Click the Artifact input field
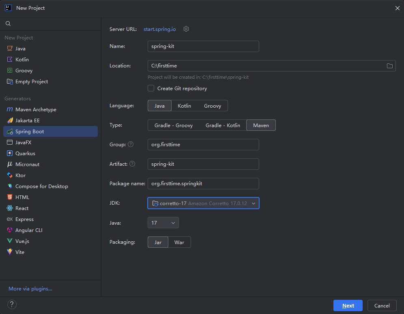 pyautogui.click(x=203, y=164)
